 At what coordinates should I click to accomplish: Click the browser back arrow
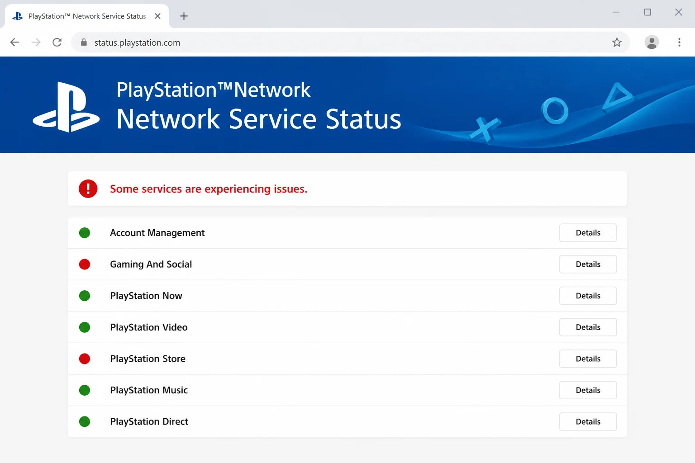point(14,42)
